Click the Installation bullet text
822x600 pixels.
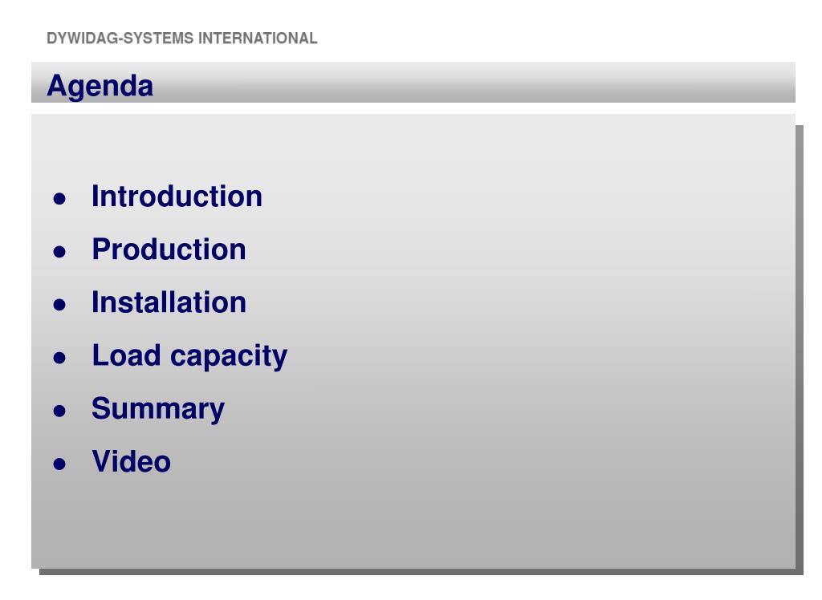(x=169, y=302)
